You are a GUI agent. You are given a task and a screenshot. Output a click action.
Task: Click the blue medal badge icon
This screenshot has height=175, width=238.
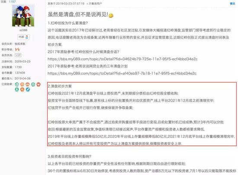click(28, 89)
